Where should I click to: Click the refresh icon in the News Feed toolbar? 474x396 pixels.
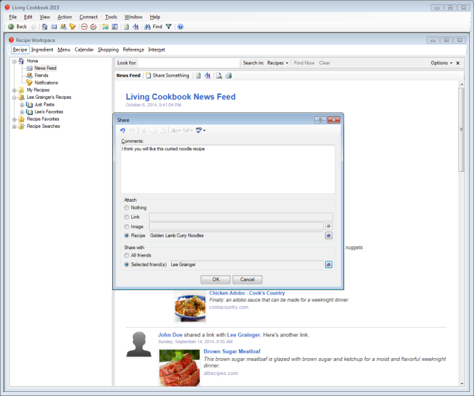pos(198,76)
